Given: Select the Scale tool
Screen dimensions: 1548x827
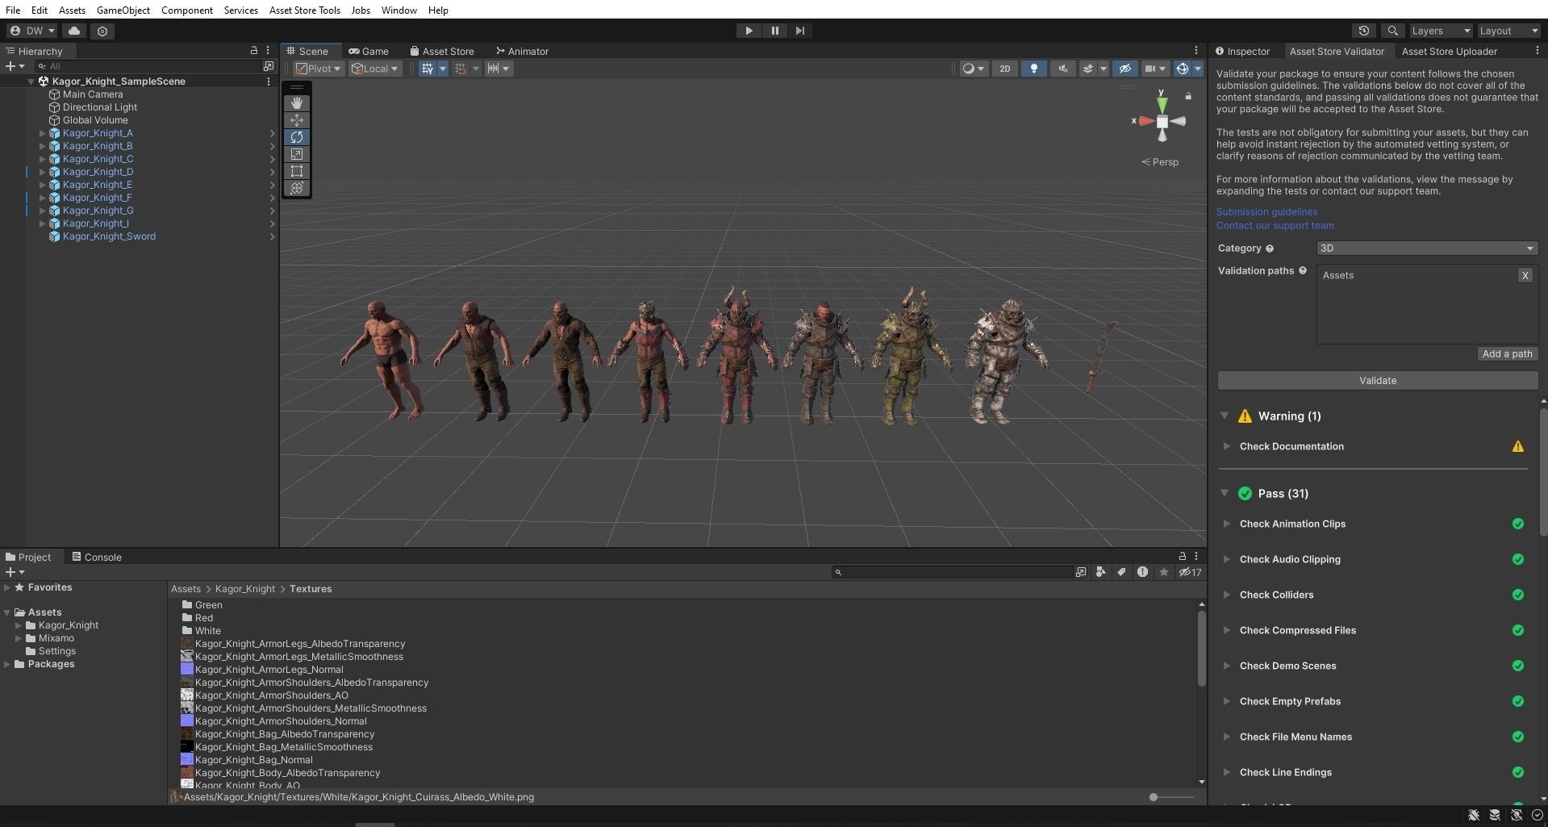Looking at the screenshot, I should point(297,154).
